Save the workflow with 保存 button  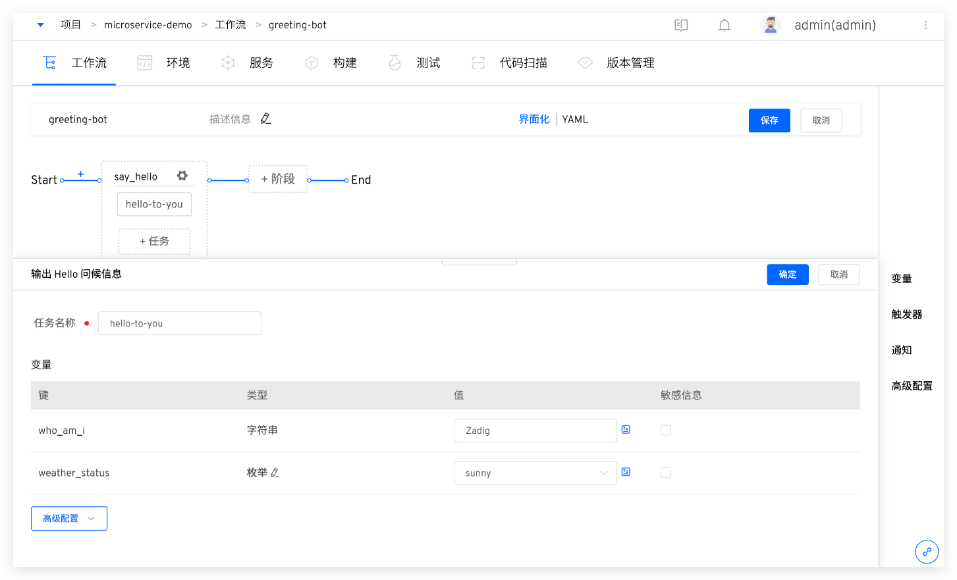pos(769,120)
